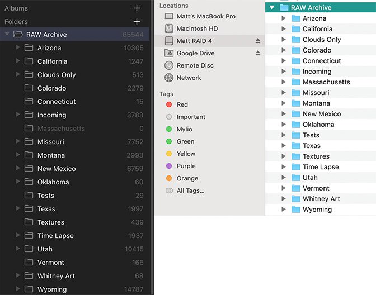Select the Yellow tag dot
Screen dimensions: 376x295
169,154
